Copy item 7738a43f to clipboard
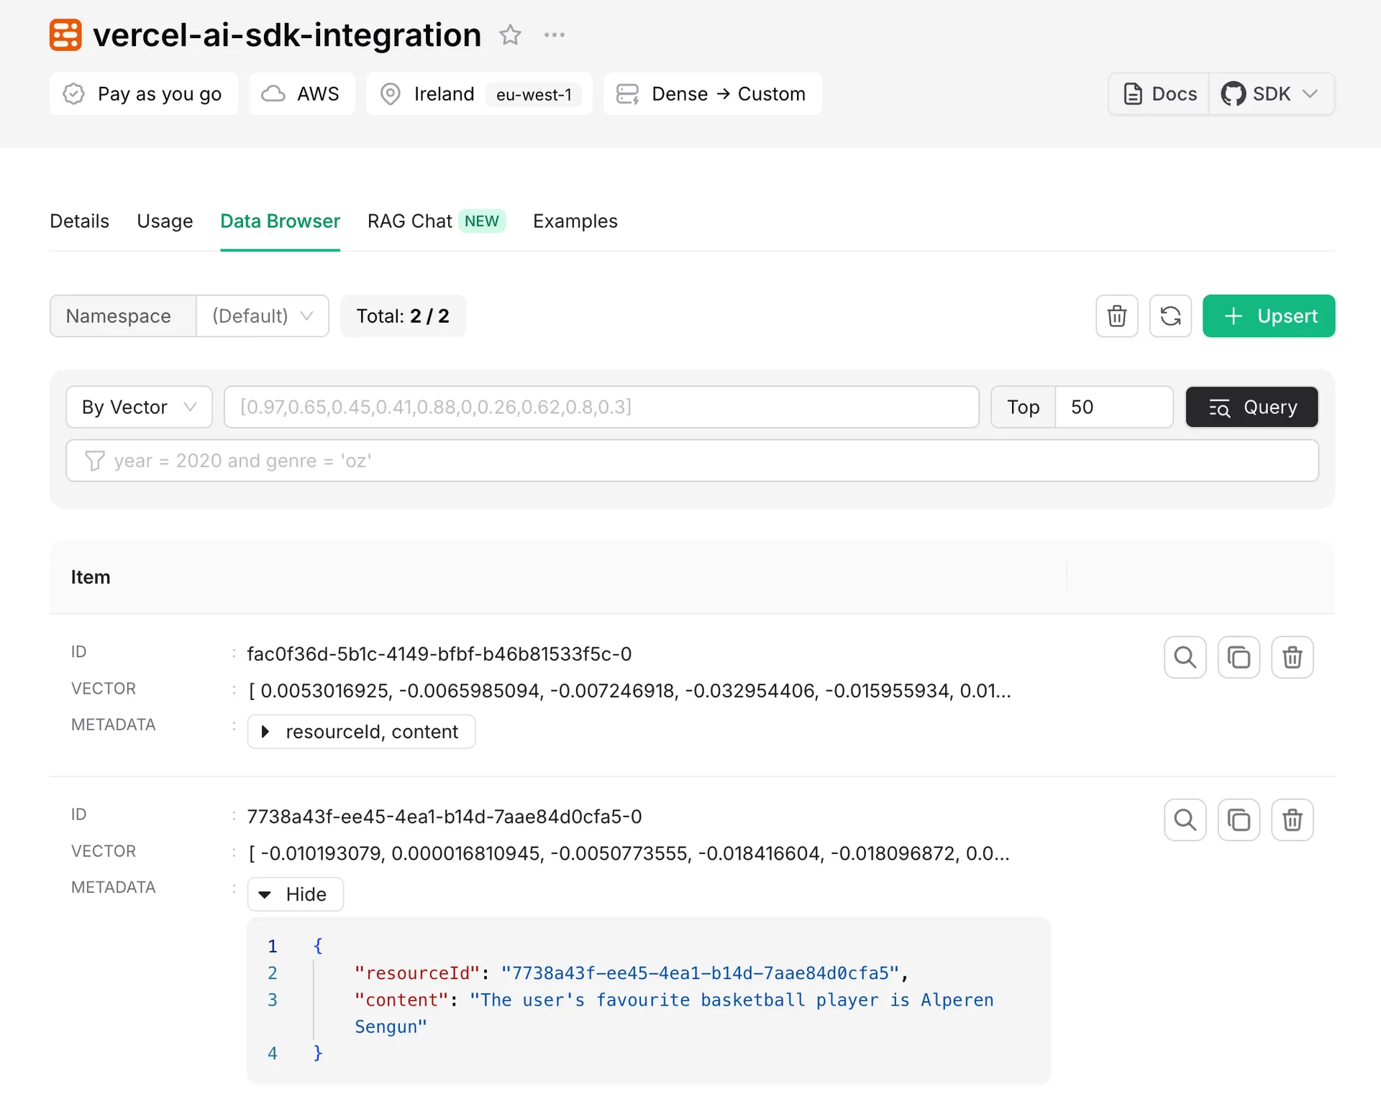Viewport: 1381px width, 1099px height. [1239, 819]
